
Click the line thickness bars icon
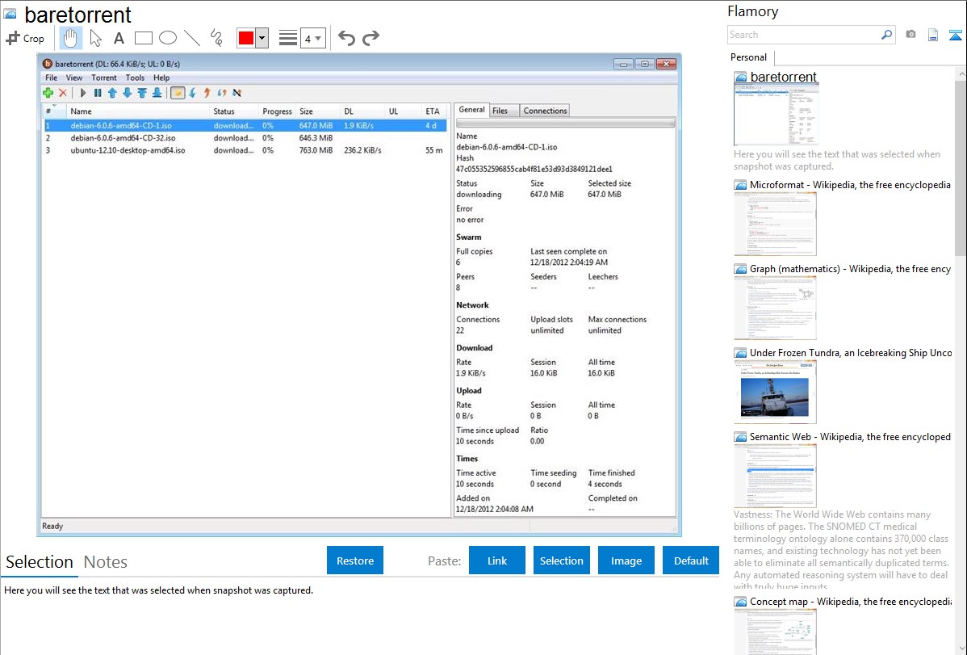point(288,38)
